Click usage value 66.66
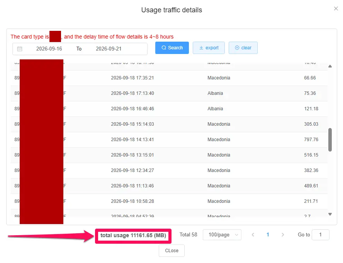343x263 pixels. (x=310, y=78)
